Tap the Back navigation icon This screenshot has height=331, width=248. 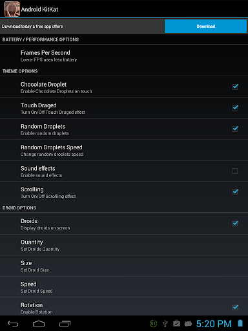pos(13,323)
